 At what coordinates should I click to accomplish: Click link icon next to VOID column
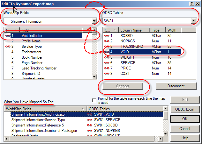(107, 52)
